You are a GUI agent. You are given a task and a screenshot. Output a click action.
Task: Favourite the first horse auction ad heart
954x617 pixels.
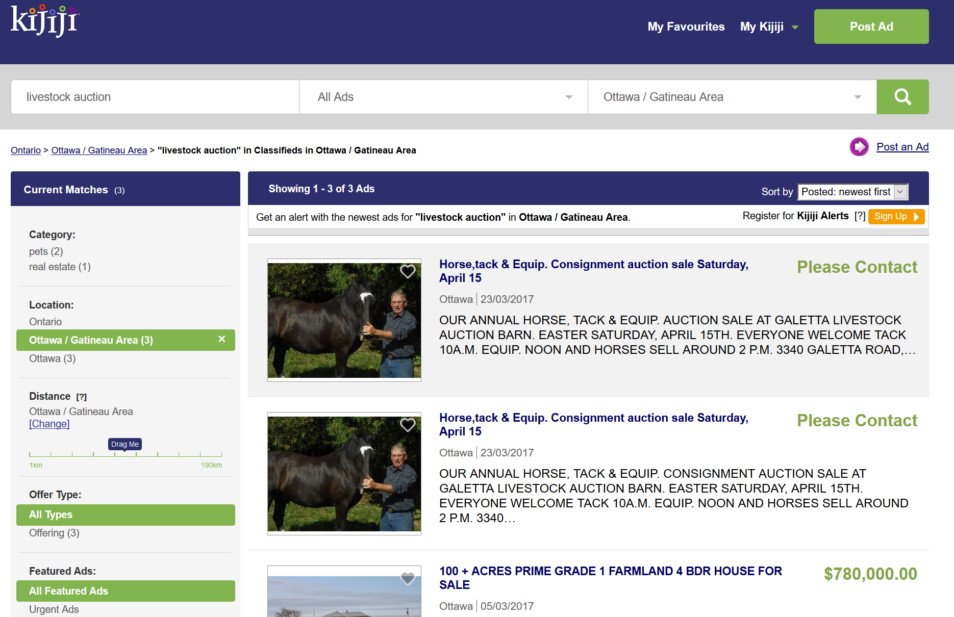tap(408, 271)
